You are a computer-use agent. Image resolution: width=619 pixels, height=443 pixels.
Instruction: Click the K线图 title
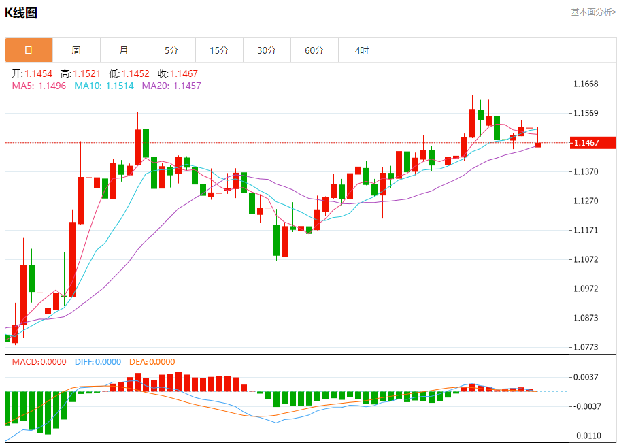(21, 12)
